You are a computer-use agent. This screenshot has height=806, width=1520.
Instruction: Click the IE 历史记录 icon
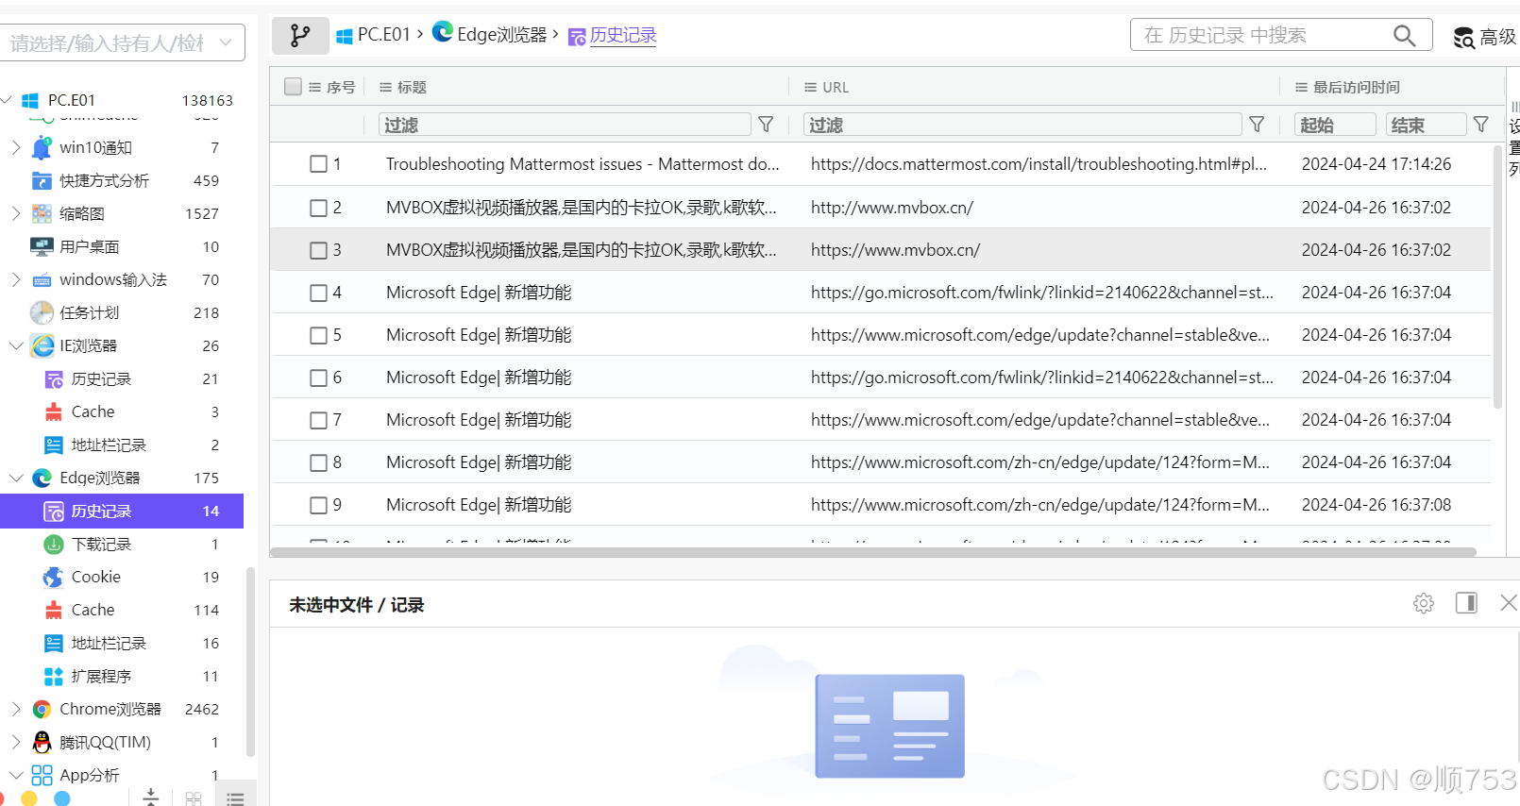coord(54,378)
